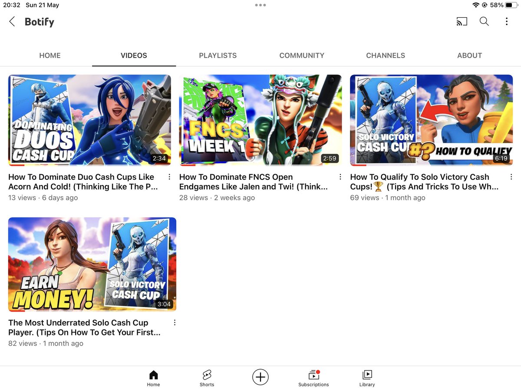Open search with the magnifier icon

pyautogui.click(x=484, y=22)
